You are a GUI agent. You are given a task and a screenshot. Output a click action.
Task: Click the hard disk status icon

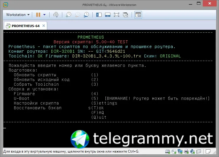(x=167, y=151)
